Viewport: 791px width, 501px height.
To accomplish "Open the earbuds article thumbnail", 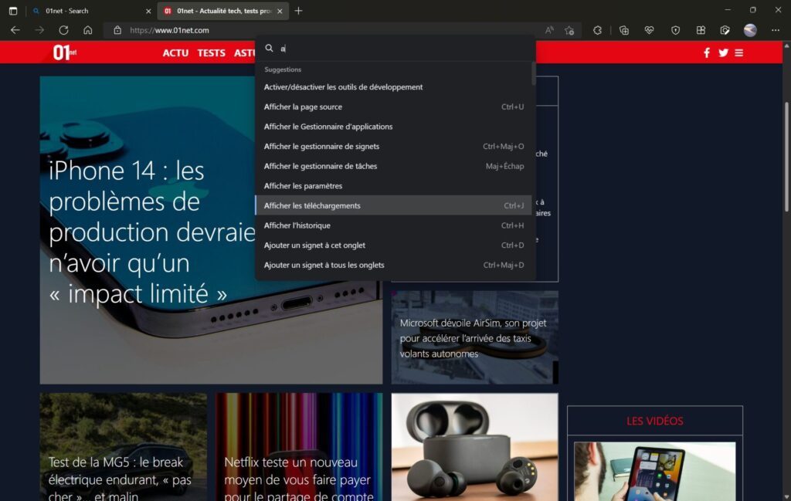I will (x=475, y=447).
